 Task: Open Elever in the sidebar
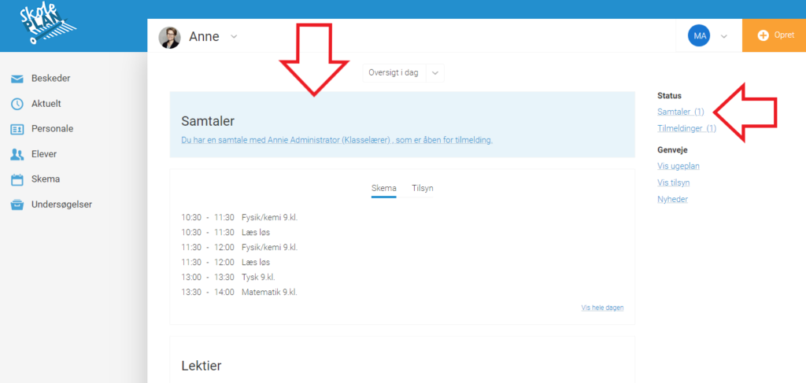tap(44, 154)
